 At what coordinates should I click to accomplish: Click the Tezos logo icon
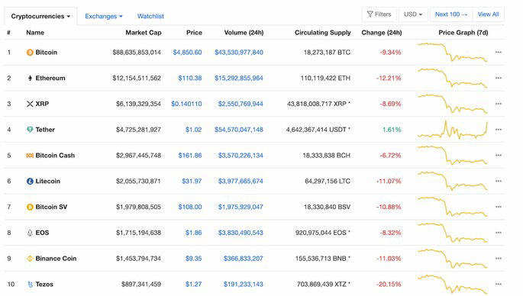[x=31, y=285]
